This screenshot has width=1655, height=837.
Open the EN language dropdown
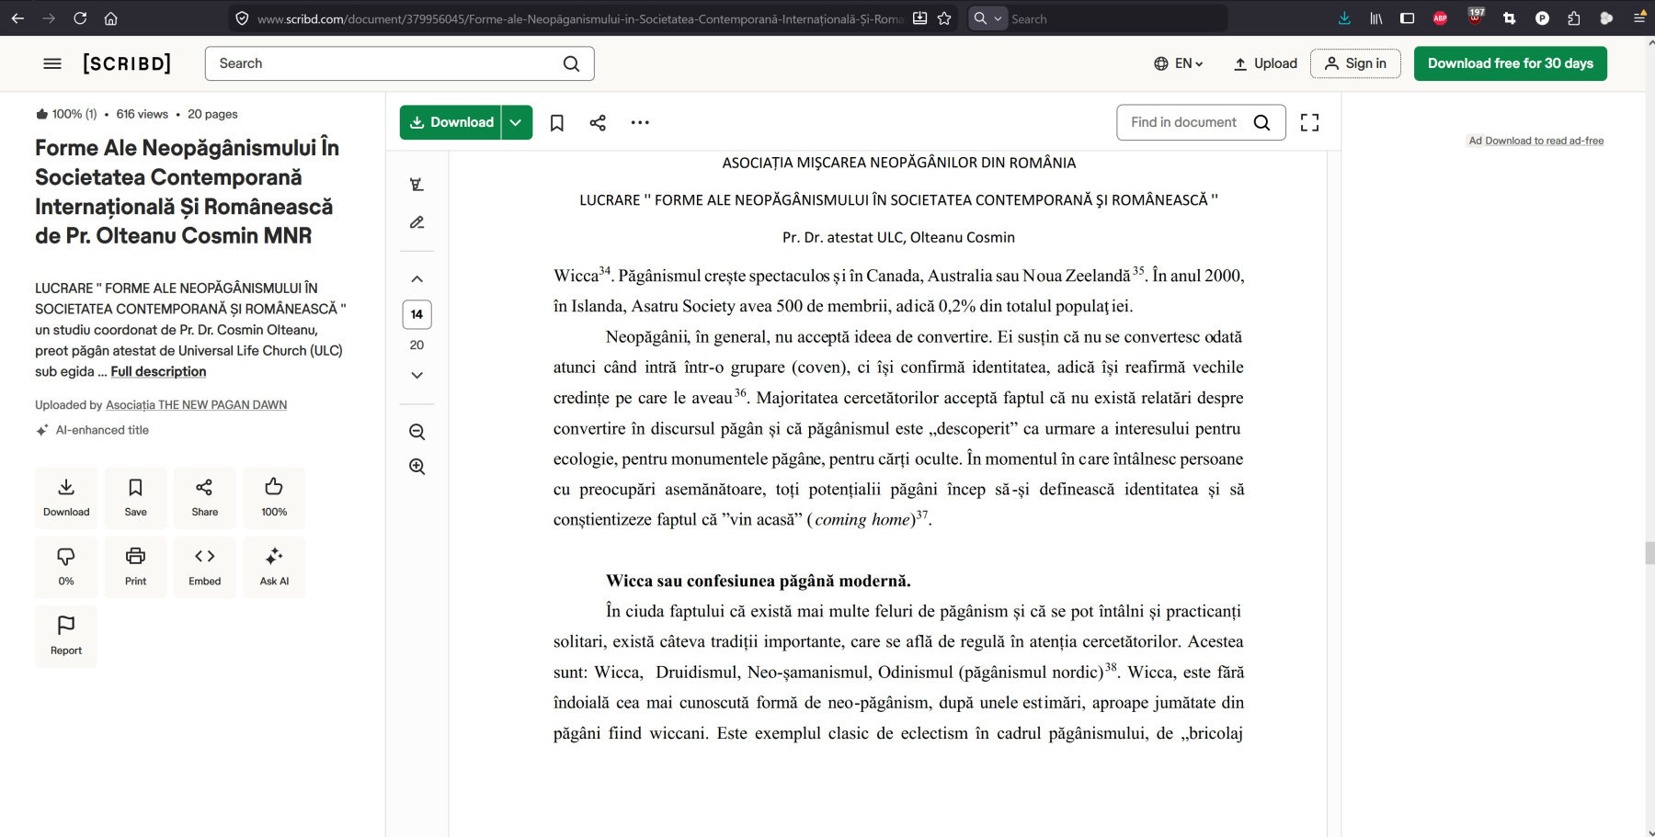[1179, 63]
